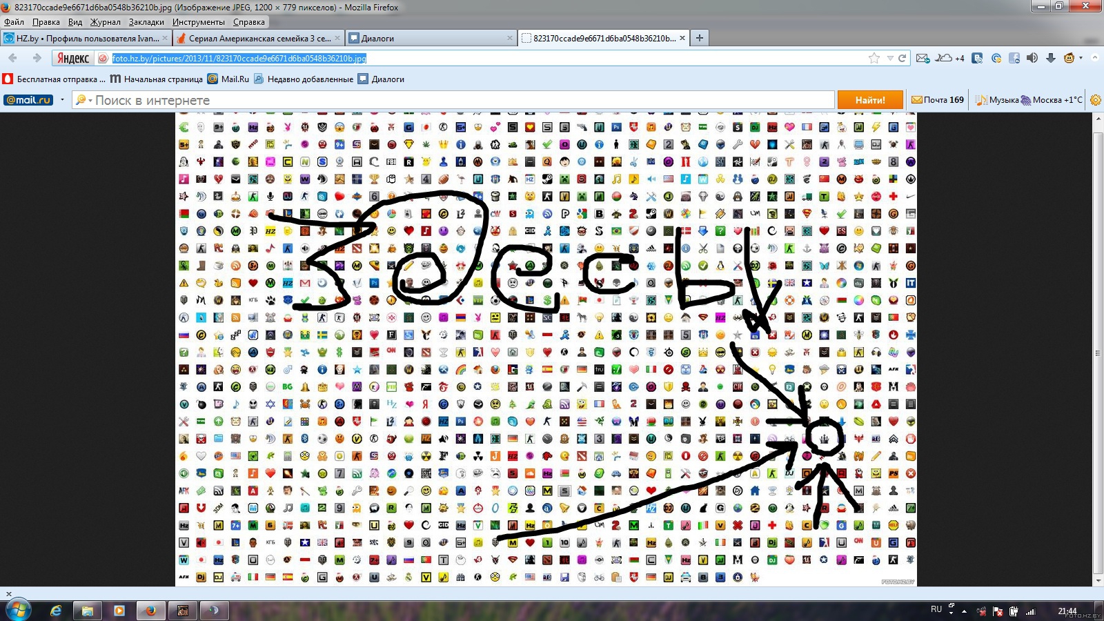This screenshot has width=1104, height=621.
Task: Open the weather +4 toolbar icon
Action: tap(949, 58)
